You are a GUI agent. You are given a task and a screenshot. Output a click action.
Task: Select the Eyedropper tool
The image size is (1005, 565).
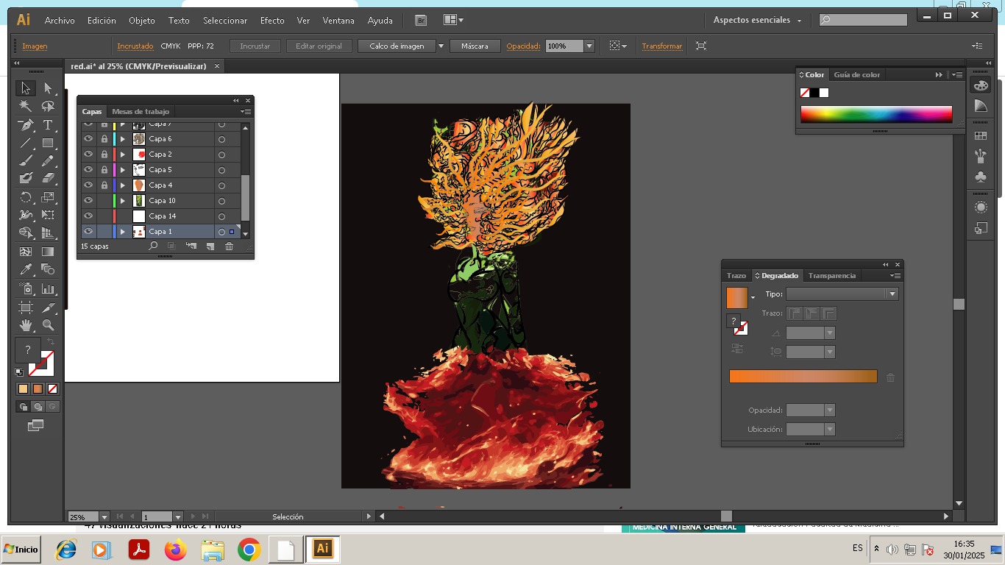pyautogui.click(x=26, y=270)
